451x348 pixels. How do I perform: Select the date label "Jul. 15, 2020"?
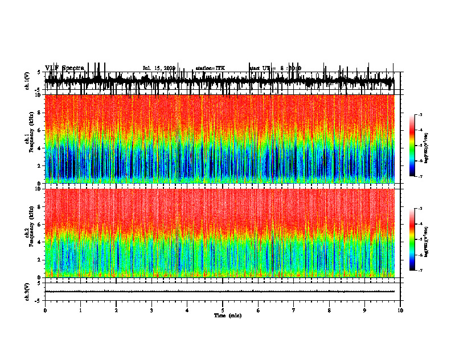pyautogui.click(x=159, y=68)
